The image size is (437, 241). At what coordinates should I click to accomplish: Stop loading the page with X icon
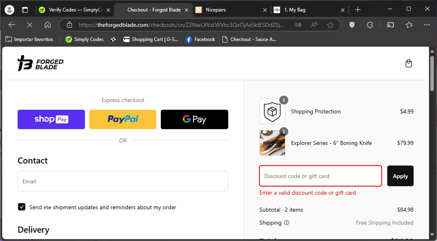[x=30, y=25]
